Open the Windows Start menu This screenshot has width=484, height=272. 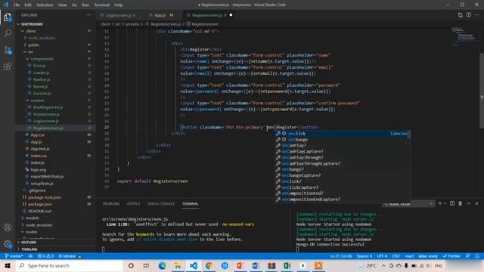pos(8,265)
